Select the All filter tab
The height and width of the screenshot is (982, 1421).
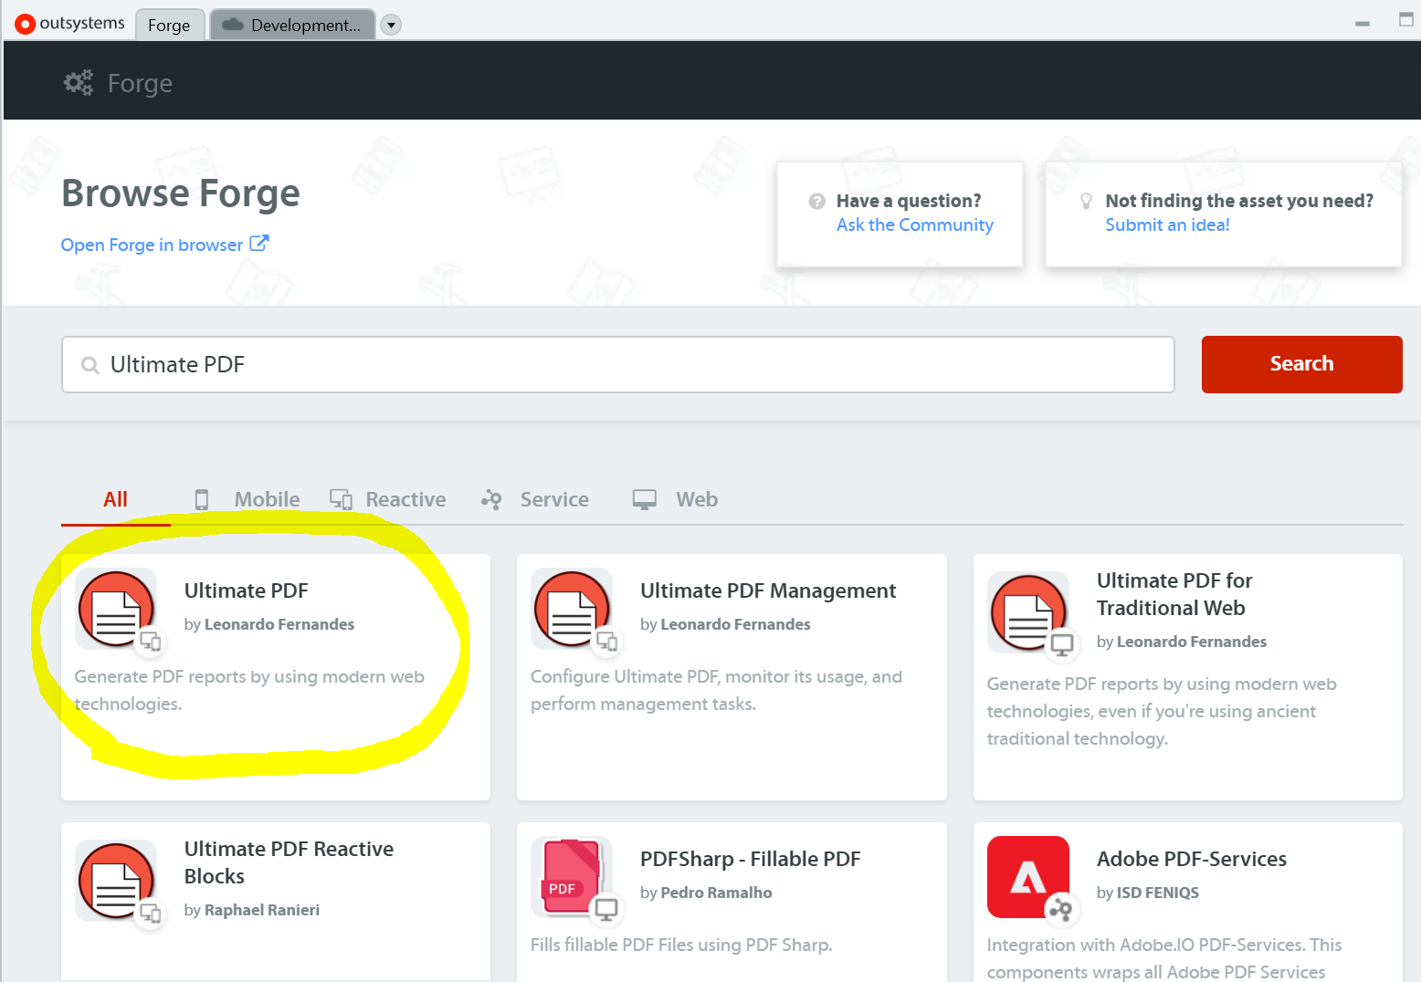click(116, 499)
